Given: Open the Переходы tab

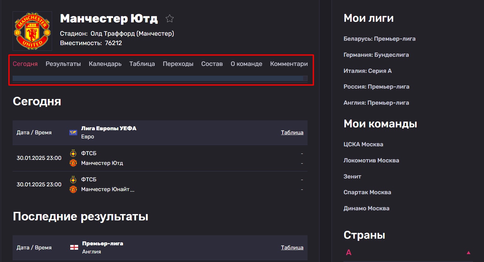Looking at the screenshot, I should (x=178, y=64).
